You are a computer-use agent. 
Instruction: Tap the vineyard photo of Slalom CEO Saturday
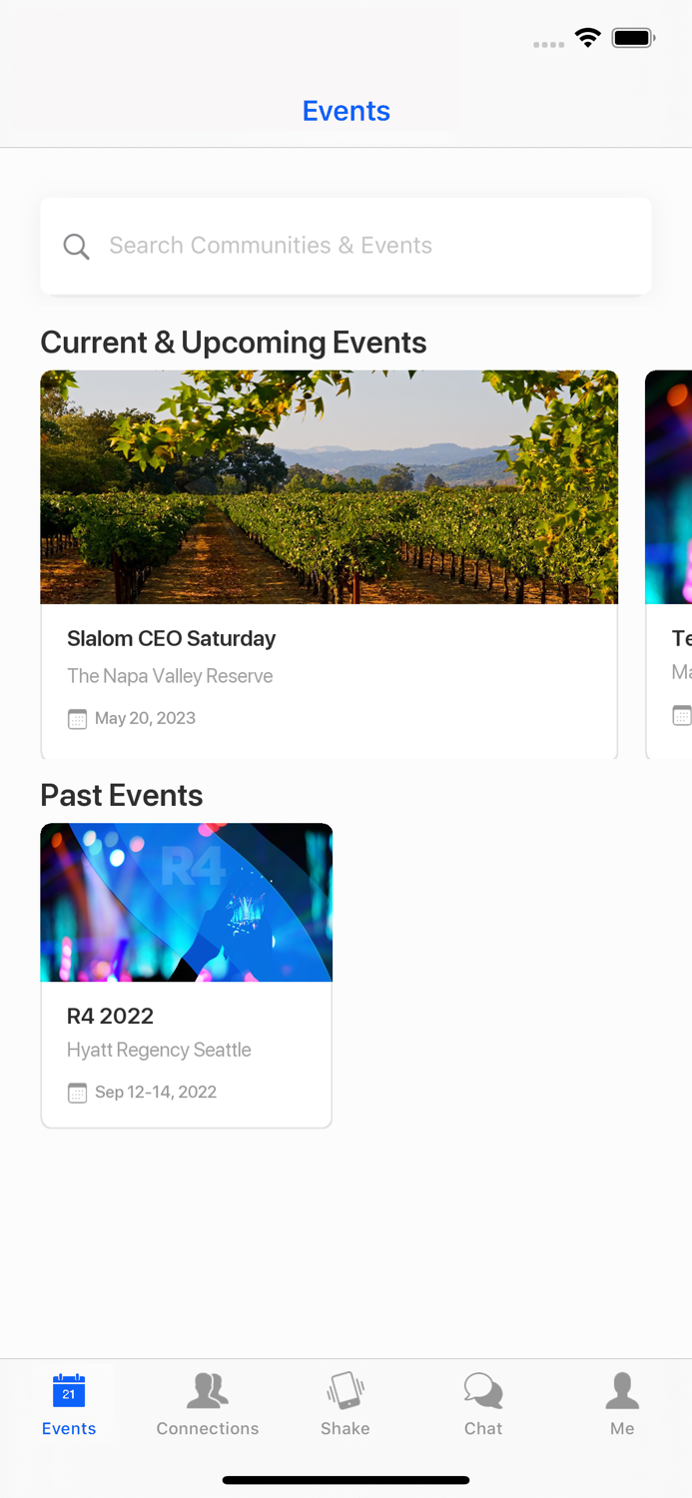click(330, 486)
